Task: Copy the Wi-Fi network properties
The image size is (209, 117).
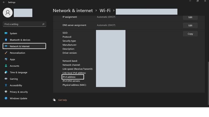Action: [190, 34]
